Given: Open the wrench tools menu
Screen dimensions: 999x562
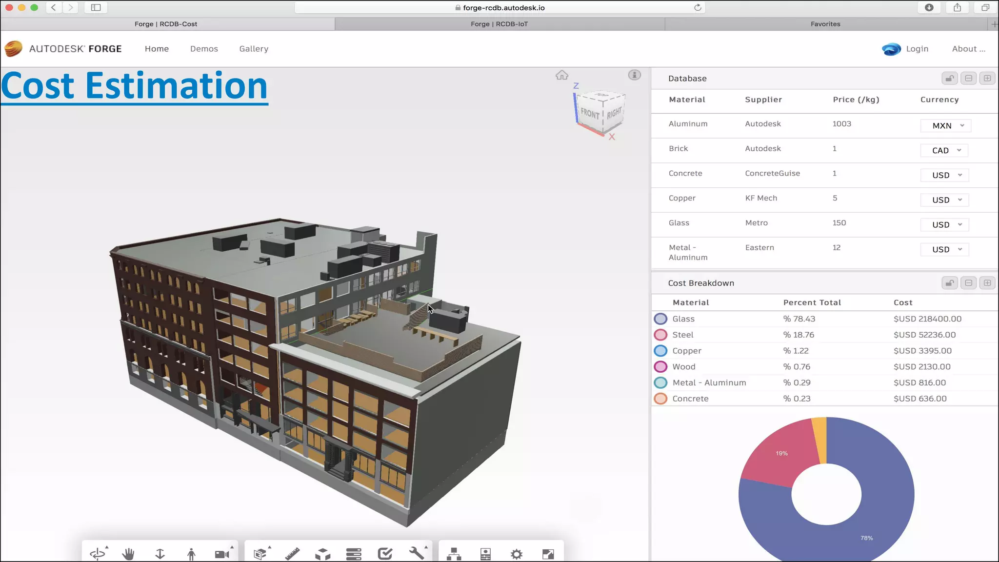Looking at the screenshot, I should coord(417,553).
